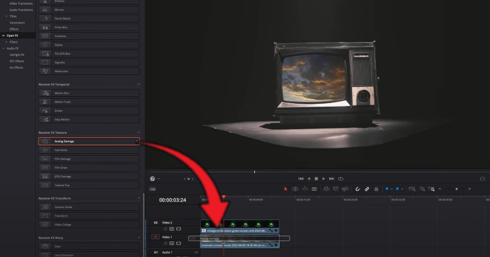Go to last frame
The height and width of the screenshot is (257, 490).
click(331, 179)
